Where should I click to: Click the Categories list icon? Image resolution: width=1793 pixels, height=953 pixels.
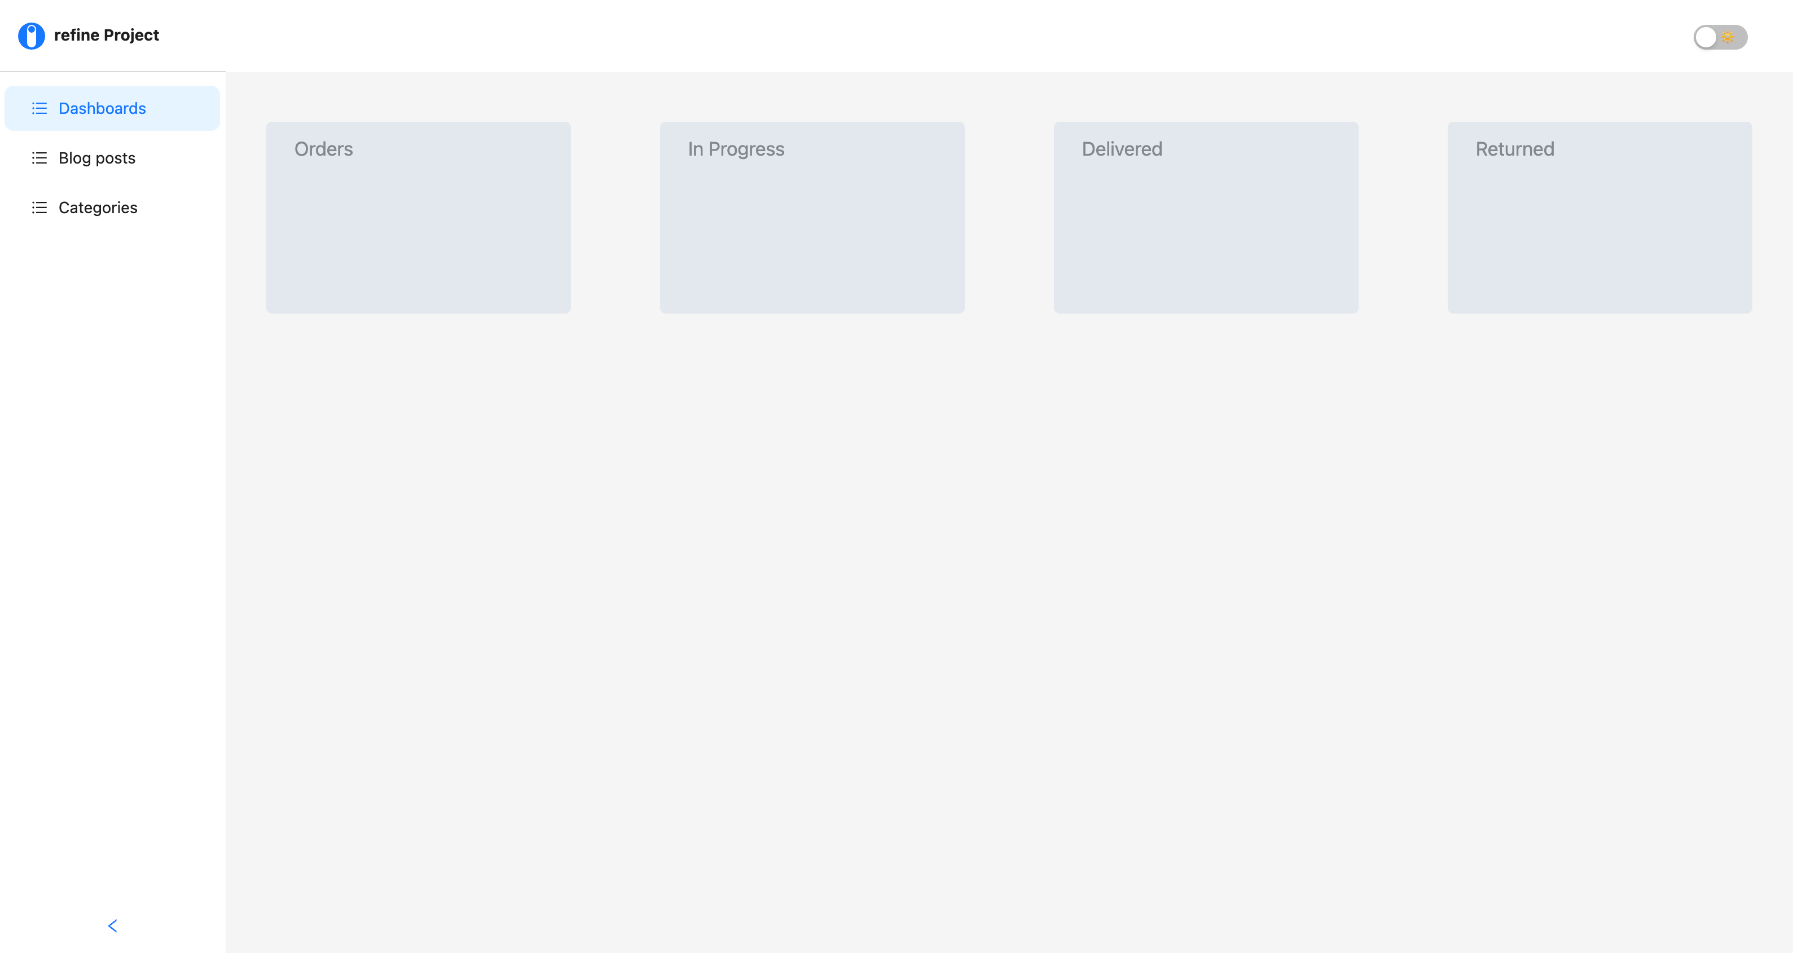[x=38, y=208]
